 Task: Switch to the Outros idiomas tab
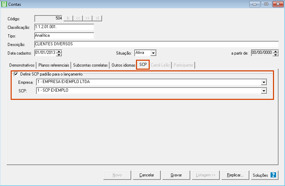(123, 65)
